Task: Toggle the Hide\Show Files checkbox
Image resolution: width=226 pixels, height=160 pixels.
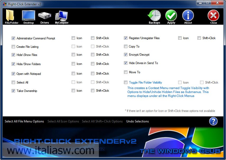Action: click(x=13, y=55)
